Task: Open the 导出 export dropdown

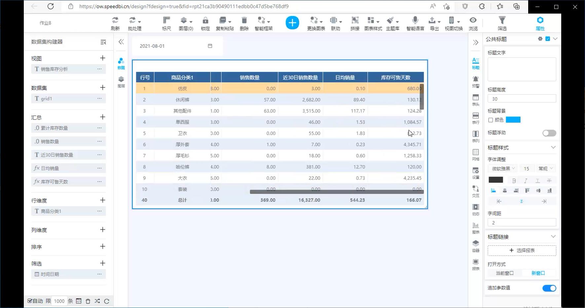Action: coord(434,23)
